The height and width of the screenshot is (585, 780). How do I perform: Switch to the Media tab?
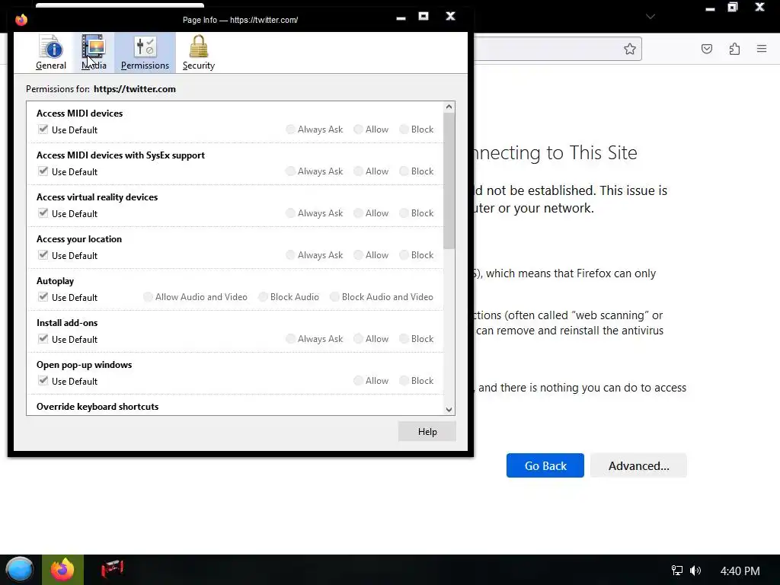[x=94, y=53]
